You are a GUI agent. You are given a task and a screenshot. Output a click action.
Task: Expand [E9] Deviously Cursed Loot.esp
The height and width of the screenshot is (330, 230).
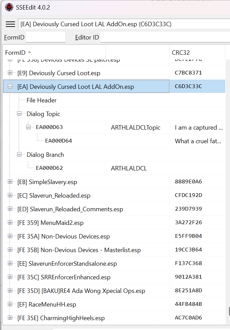coord(10,73)
